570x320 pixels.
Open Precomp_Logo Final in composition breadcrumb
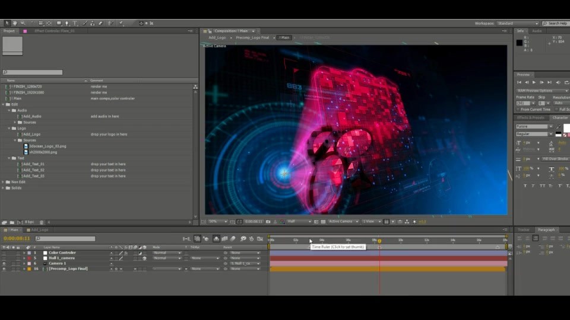(252, 38)
